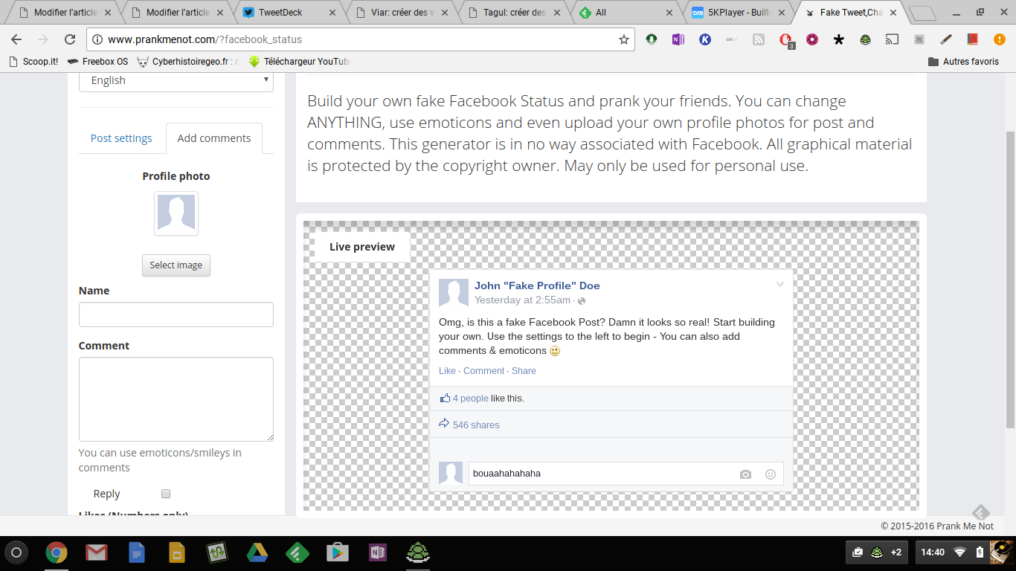The image size is (1016, 571).
Task: Click the smiley icon in comment box
Action: pyautogui.click(x=771, y=474)
